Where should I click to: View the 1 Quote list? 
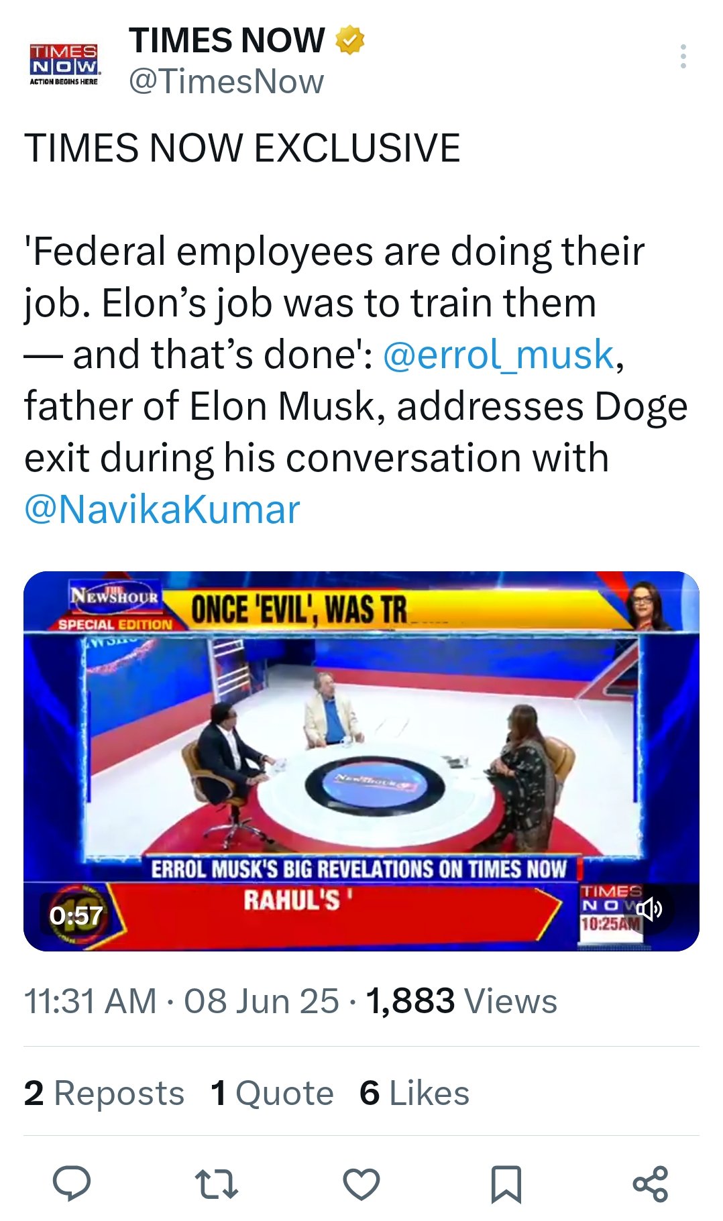coord(272,1093)
